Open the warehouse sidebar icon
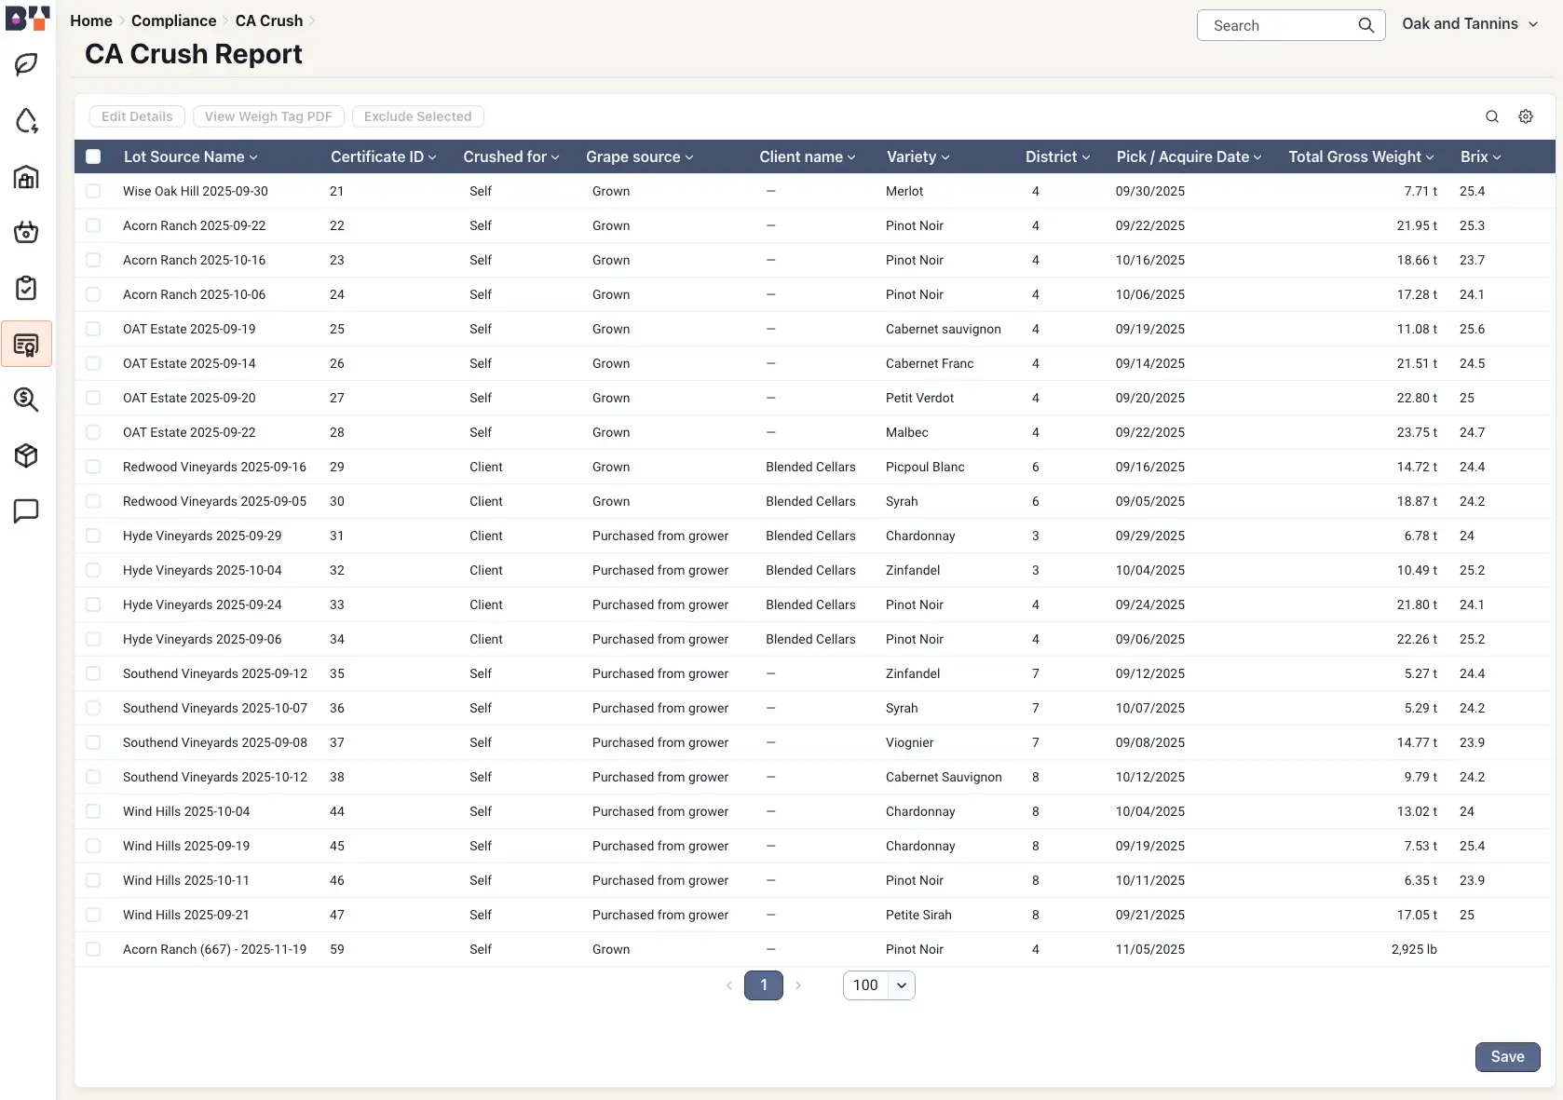1563x1100 pixels. pyautogui.click(x=26, y=177)
